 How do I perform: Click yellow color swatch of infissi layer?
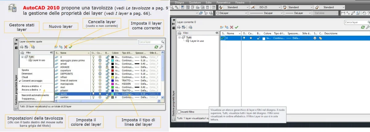click(112, 77)
